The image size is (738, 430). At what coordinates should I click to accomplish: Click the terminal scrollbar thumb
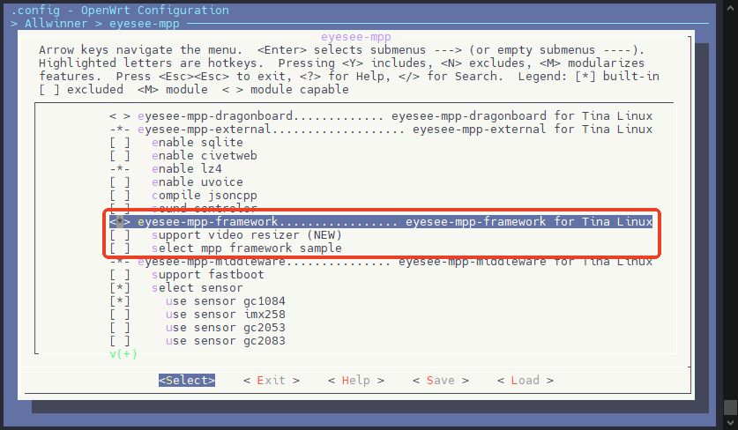(x=730, y=407)
